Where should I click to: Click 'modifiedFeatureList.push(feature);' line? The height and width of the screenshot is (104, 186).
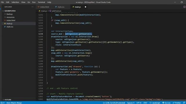(74, 75)
